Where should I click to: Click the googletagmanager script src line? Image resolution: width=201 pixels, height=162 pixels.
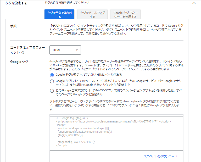(113, 121)
